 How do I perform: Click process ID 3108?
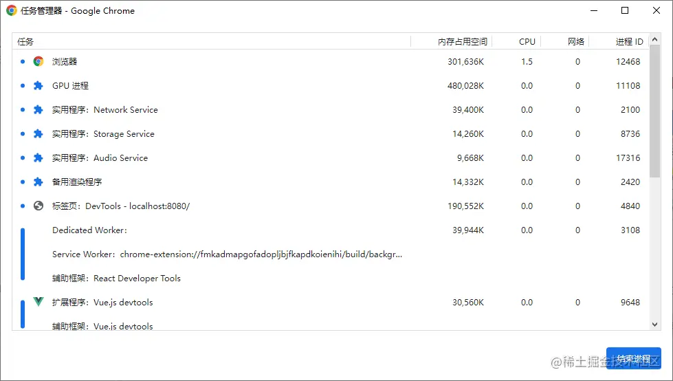pos(630,230)
